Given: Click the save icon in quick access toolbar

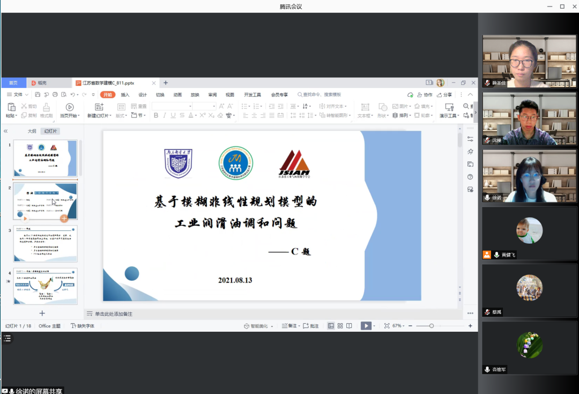Looking at the screenshot, I should (38, 94).
